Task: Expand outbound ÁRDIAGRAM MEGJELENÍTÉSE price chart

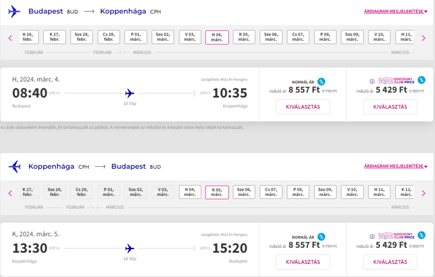Action: 395,11
